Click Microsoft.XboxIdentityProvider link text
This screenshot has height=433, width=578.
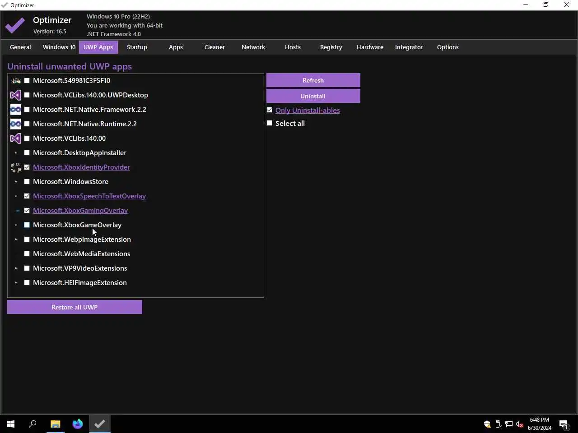point(81,167)
